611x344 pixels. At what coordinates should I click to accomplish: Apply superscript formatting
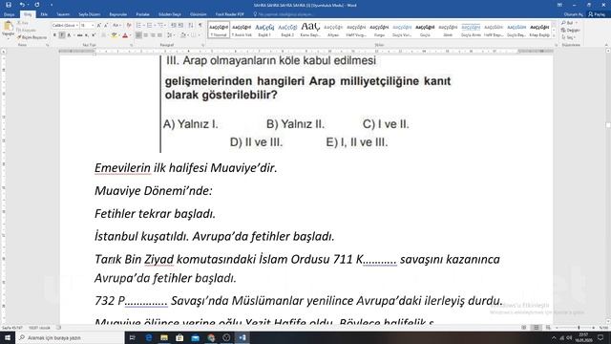click(94, 35)
